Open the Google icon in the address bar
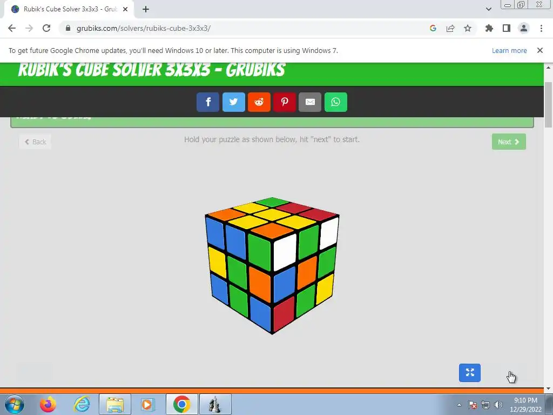 click(x=433, y=28)
